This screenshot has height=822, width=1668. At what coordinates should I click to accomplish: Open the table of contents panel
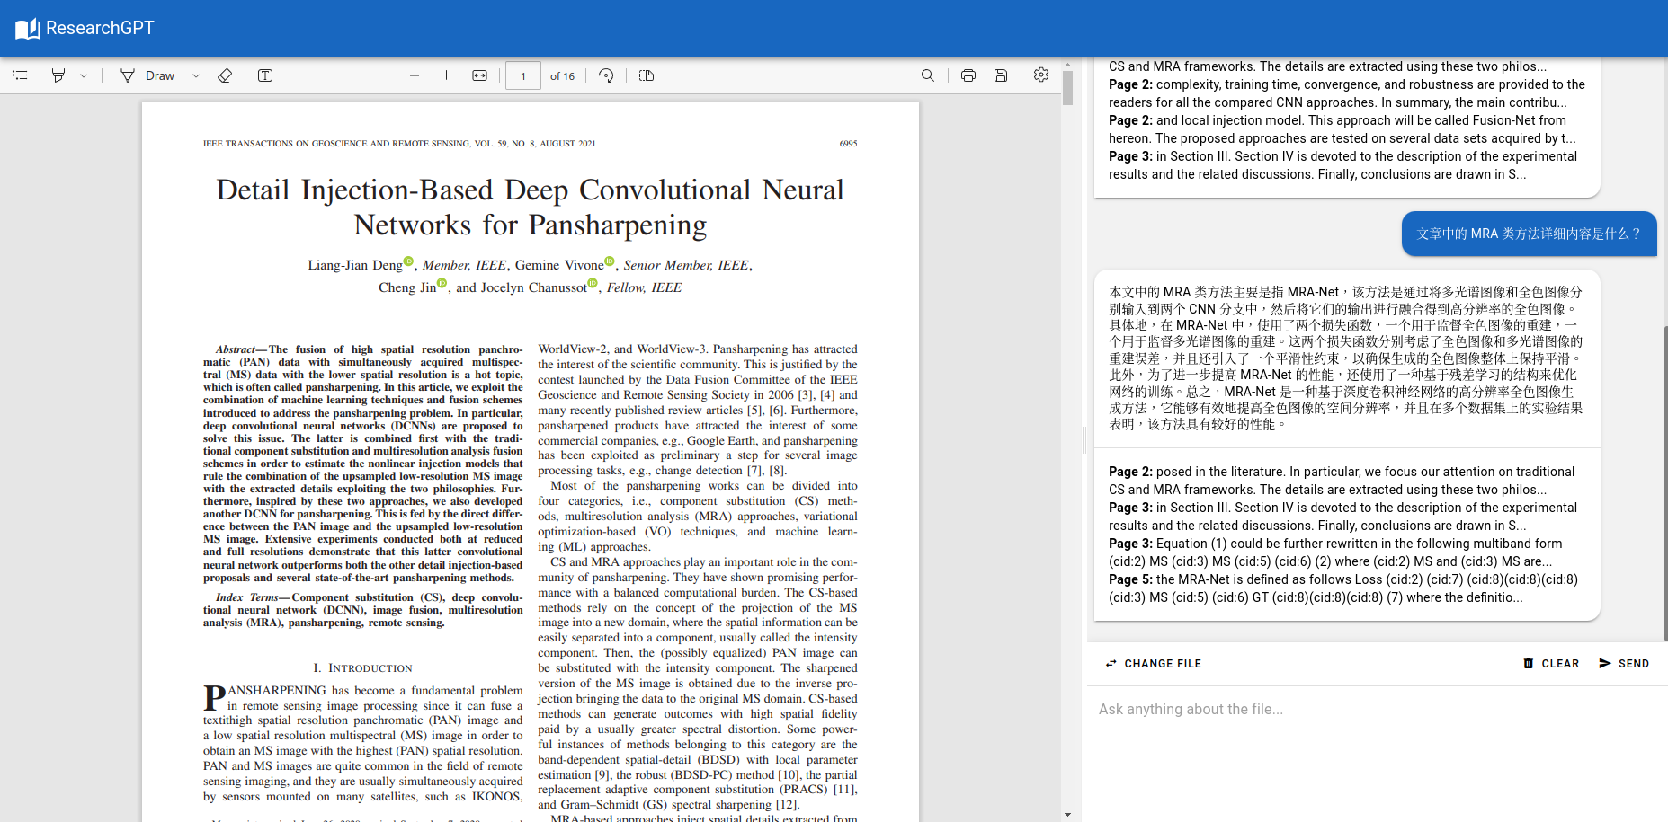click(x=20, y=75)
